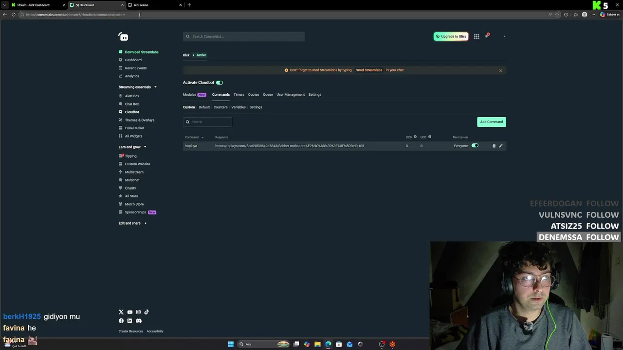
Task: Open File Explorer from the taskbar
Action: pos(317,344)
